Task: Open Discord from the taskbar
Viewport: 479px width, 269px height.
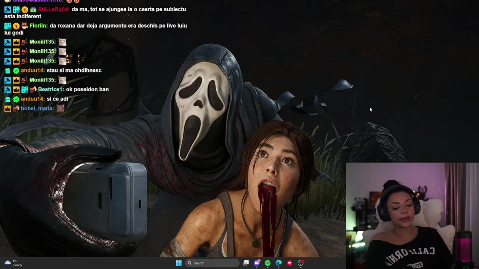Action: point(257,263)
